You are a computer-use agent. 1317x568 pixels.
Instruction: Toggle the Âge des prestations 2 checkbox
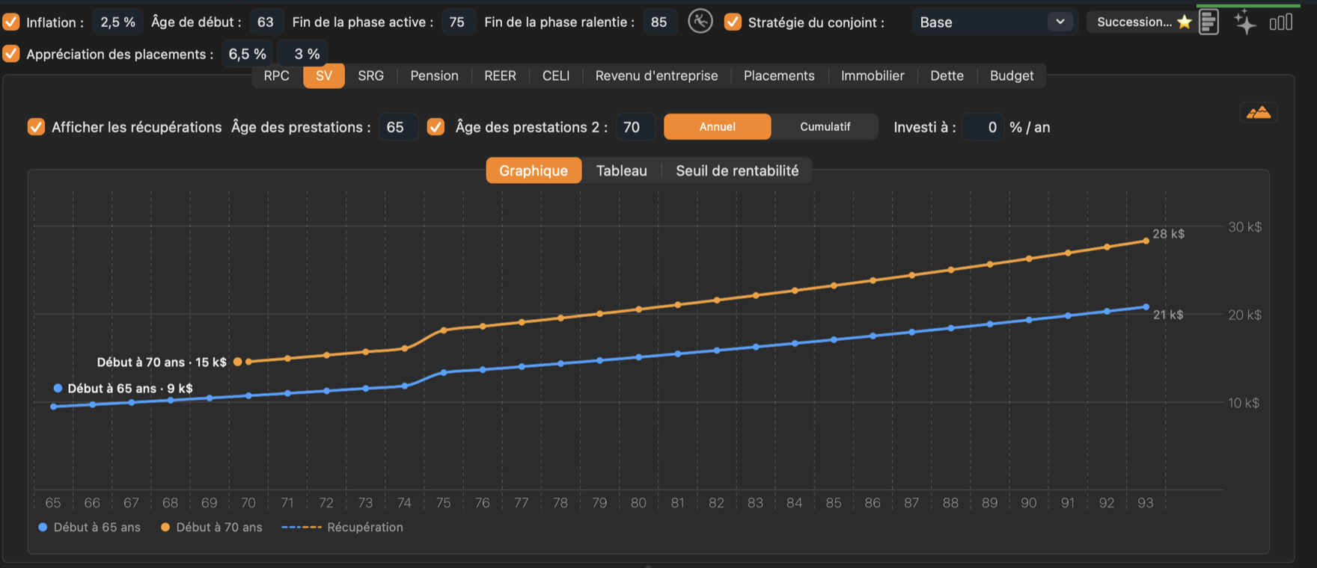[x=436, y=127]
